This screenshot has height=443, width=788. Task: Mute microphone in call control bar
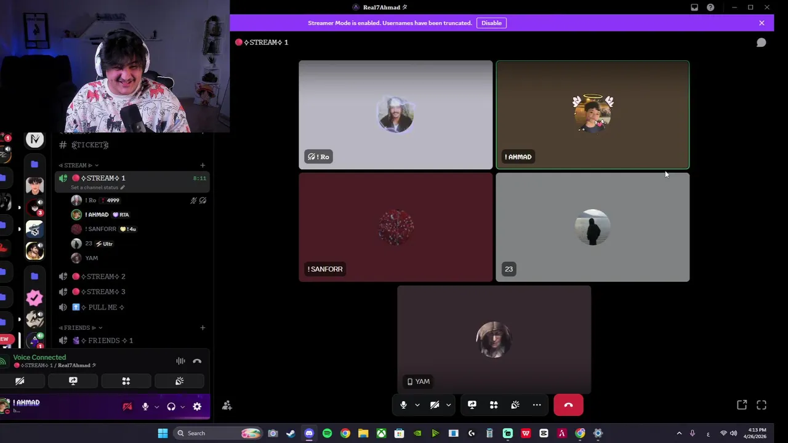403,405
